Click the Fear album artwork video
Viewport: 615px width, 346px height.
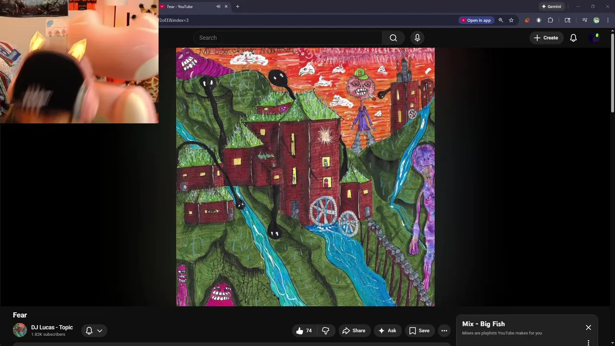pos(305,177)
